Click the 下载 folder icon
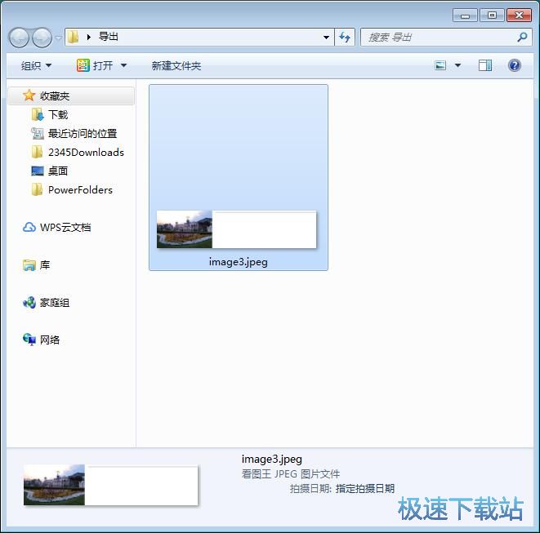540x533 pixels. pyautogui.click(x=38, y=114)
